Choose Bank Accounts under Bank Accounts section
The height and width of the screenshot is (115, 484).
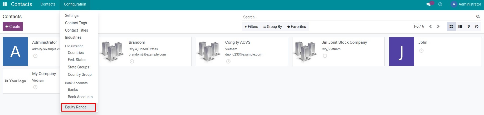[80, 97]
